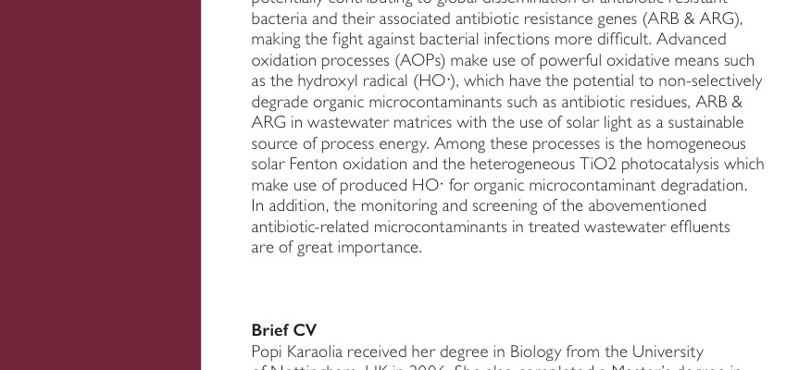Click the word "University" in the CV line
This screenshot has height=370, width=811.
click(x=668, y=351)
